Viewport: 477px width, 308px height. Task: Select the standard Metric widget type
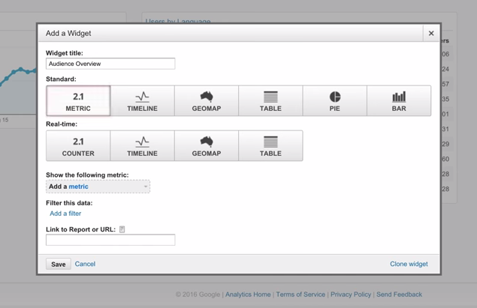pos(78,100)
